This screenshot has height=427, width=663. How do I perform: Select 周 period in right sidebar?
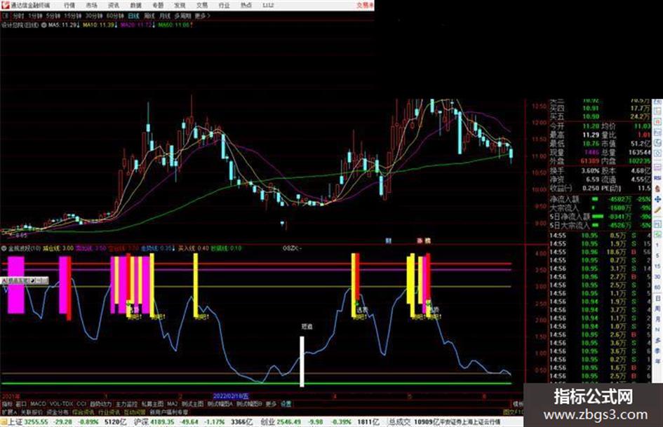[658, 309]
